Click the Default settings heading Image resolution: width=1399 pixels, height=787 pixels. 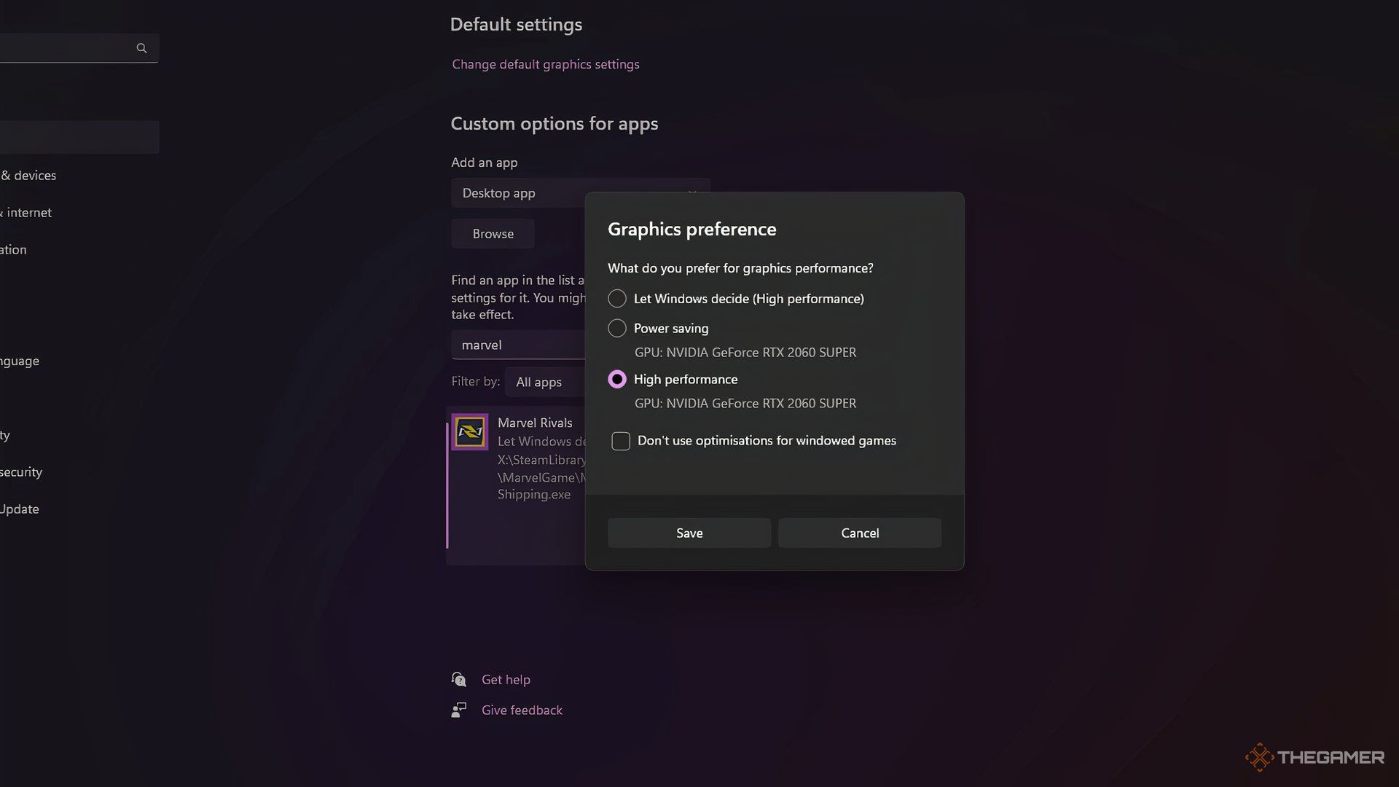click(x=516, y=24)
